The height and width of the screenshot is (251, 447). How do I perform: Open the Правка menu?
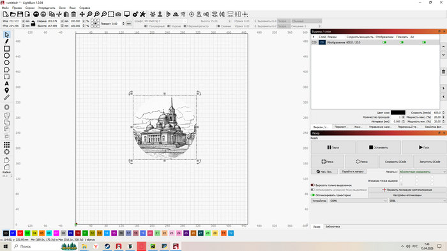pyautogui.click(x=17, y=8)
